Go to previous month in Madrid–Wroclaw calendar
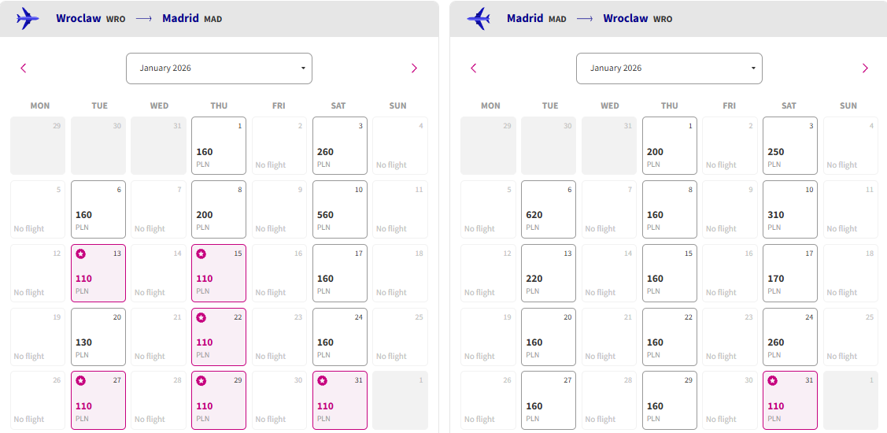This screenshot has height=433, width=887. coord(474,68)
